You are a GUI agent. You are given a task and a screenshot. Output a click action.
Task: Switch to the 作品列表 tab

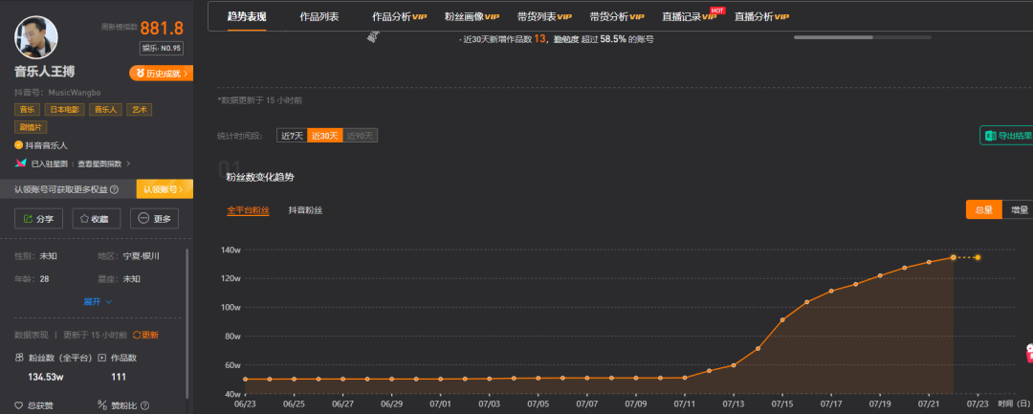point(319,16)
